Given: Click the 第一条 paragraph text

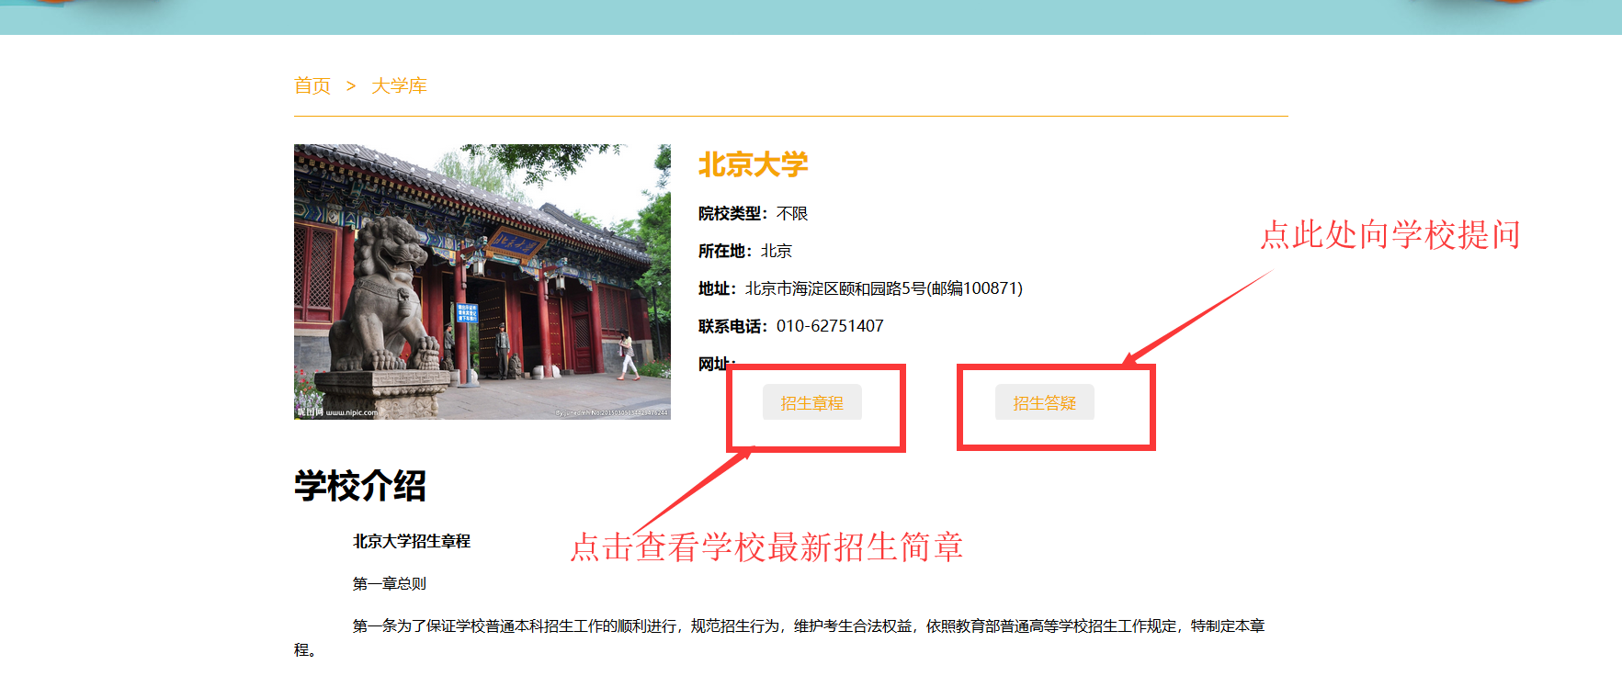Looking at the screenshot, I should click(x=809, y=626).
